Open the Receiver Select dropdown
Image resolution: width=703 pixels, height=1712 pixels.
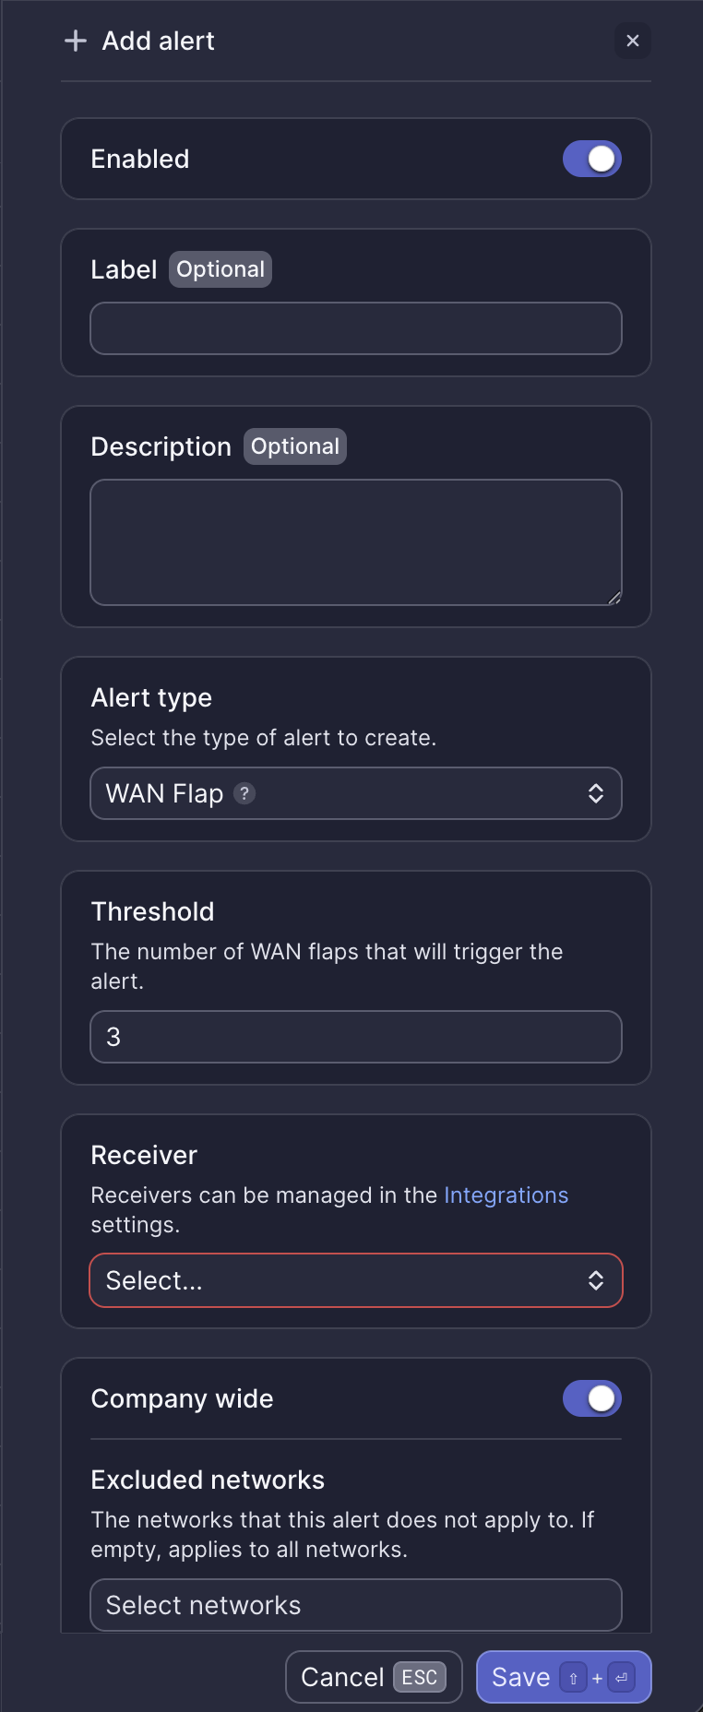pyautogui.click(x=355, y=1280)
